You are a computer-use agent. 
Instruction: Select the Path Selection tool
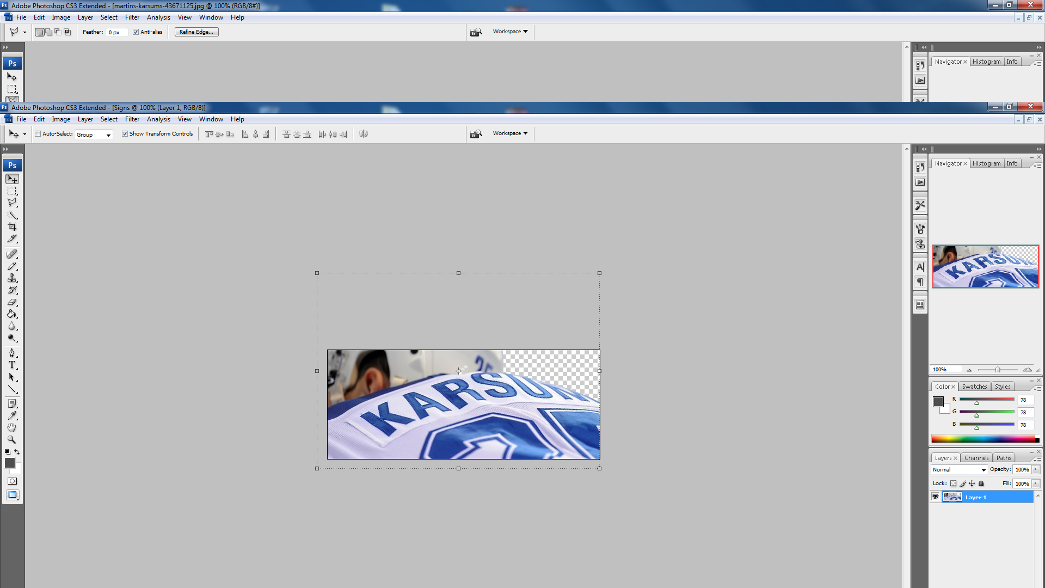coord(12,377)
